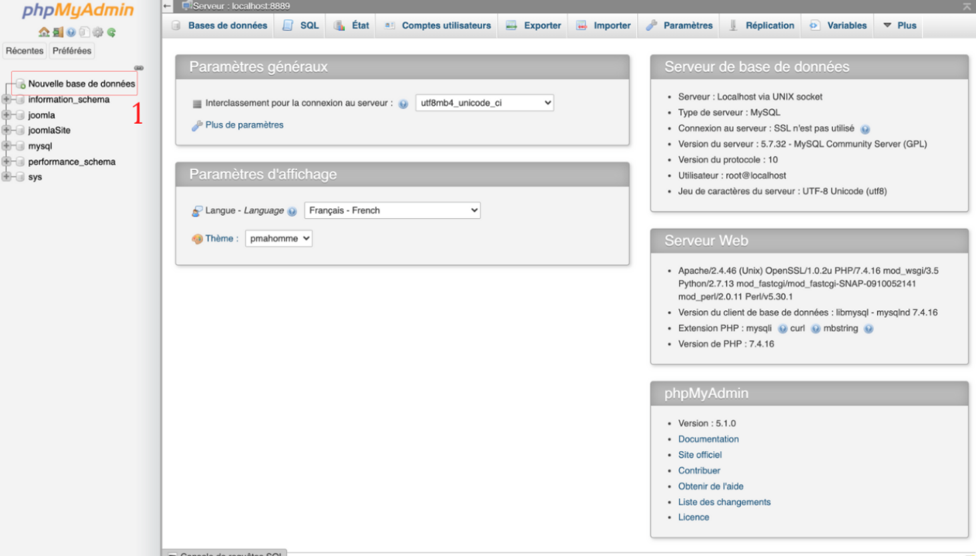Click help icon next to mysqli extension
Viewport: 976px width, 556px height.
[x=782, y=329]
